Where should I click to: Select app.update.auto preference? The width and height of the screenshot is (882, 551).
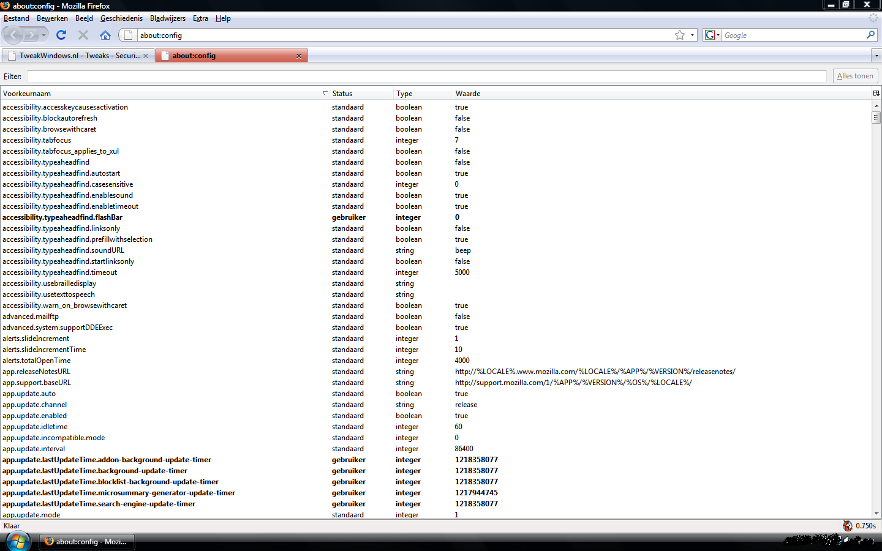[x=435, y=394]
